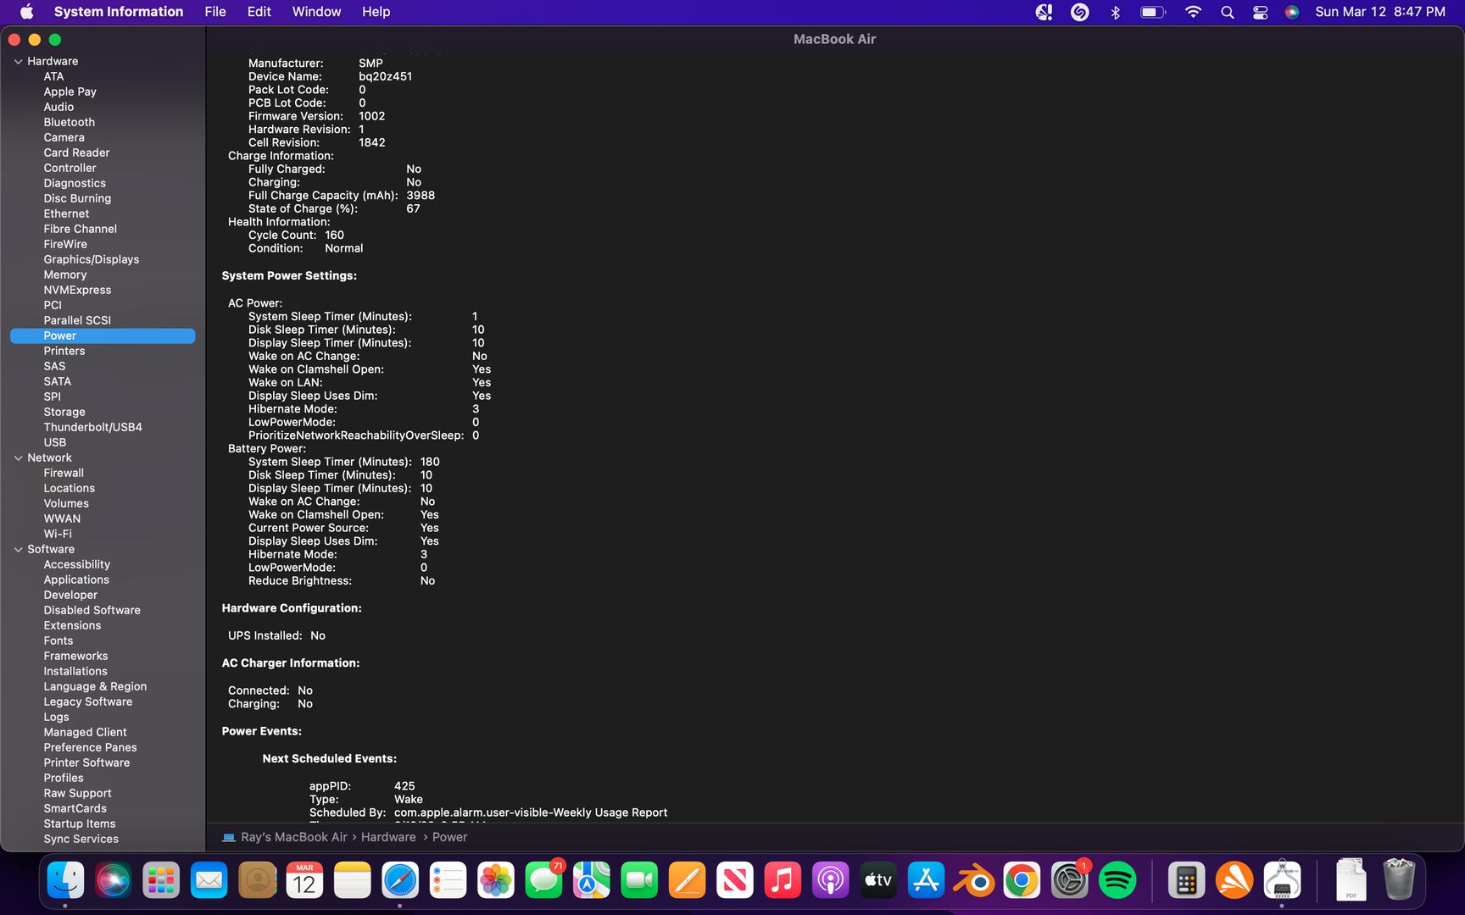Open Spotlight search magnifier icon

pyautogui.click(x=1227, y=12)
